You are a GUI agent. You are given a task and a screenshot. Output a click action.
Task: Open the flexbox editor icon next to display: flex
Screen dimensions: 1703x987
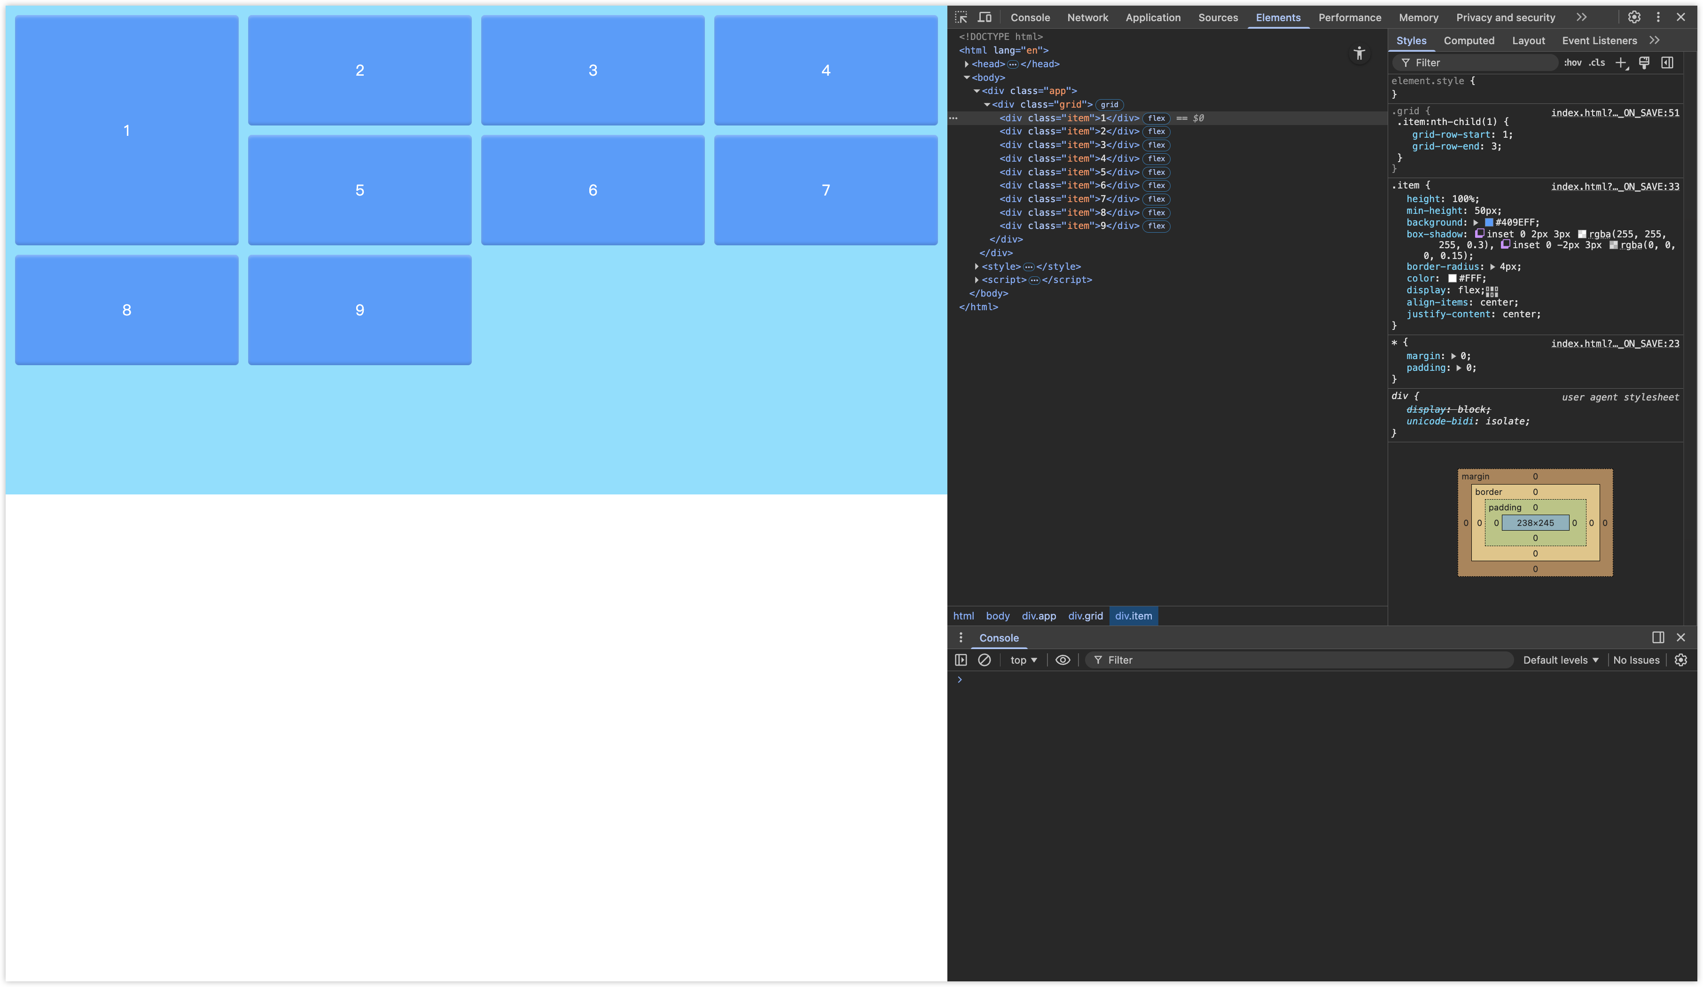click(1492, 291)
